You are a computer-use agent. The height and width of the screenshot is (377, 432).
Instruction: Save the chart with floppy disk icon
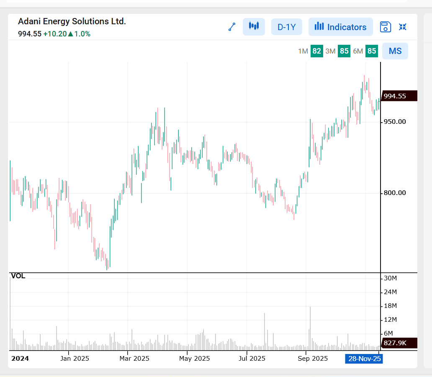(x=386, y=27)
